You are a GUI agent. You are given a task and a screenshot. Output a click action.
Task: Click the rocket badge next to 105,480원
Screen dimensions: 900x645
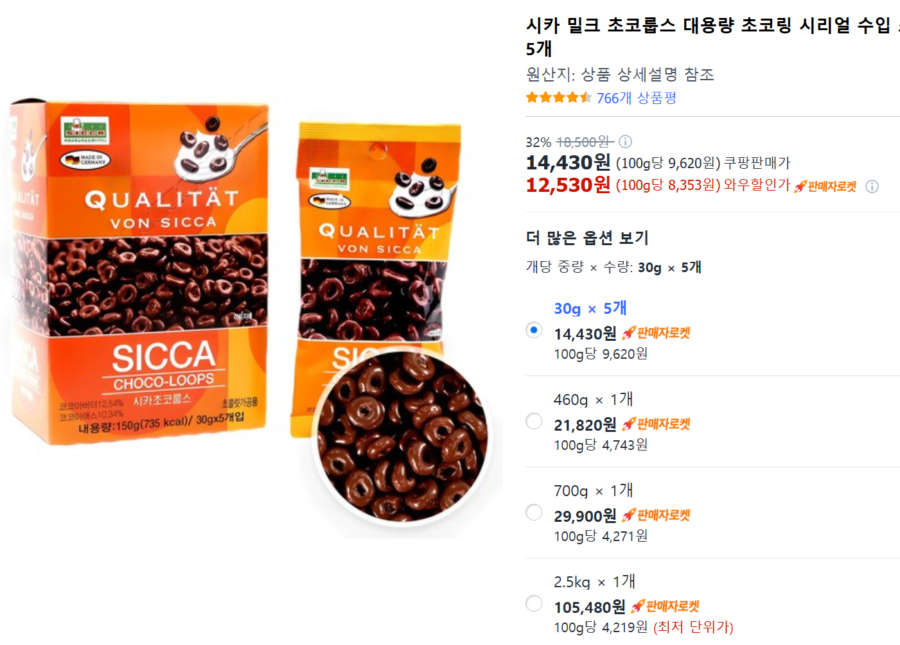coord(665,606)
